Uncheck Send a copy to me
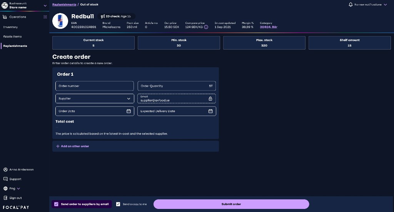Viewport: 394px width, 212px height. [118, 204]
